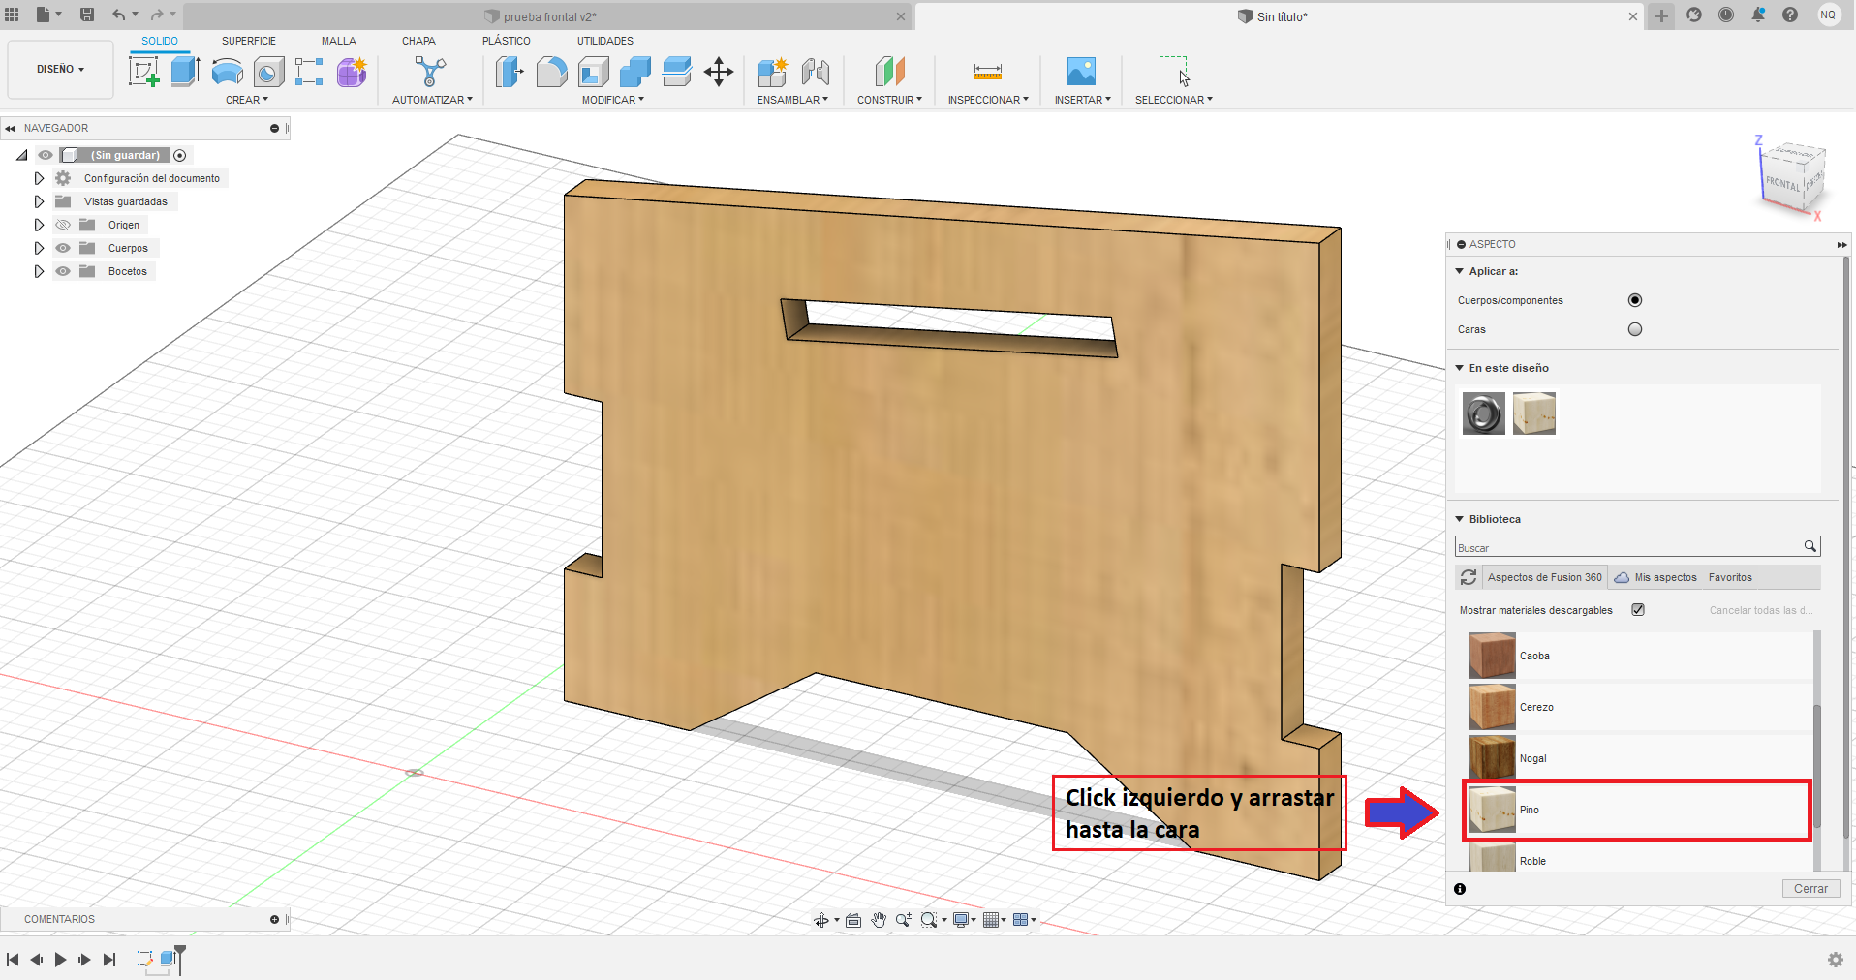Select the Cuerpos/componentes radio button
The image size is (1856, 980).
1635,300
